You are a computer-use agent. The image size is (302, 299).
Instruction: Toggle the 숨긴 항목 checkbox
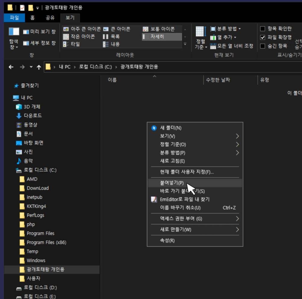click(x=263, y=46)
